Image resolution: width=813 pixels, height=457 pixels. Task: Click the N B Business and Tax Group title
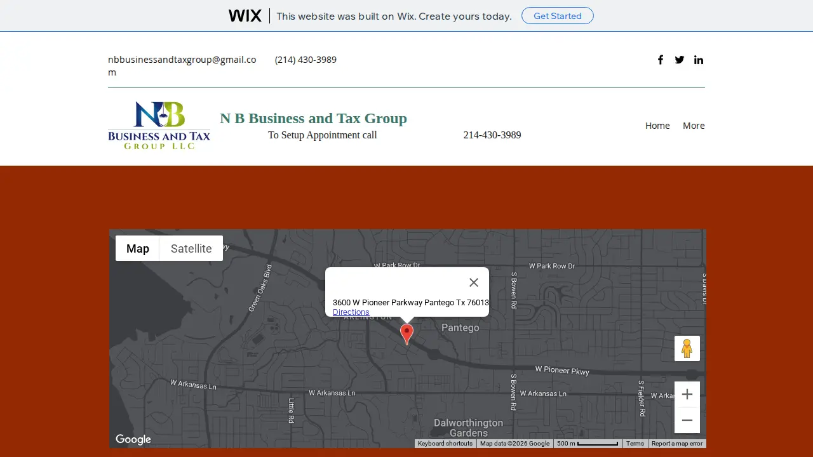313,118
